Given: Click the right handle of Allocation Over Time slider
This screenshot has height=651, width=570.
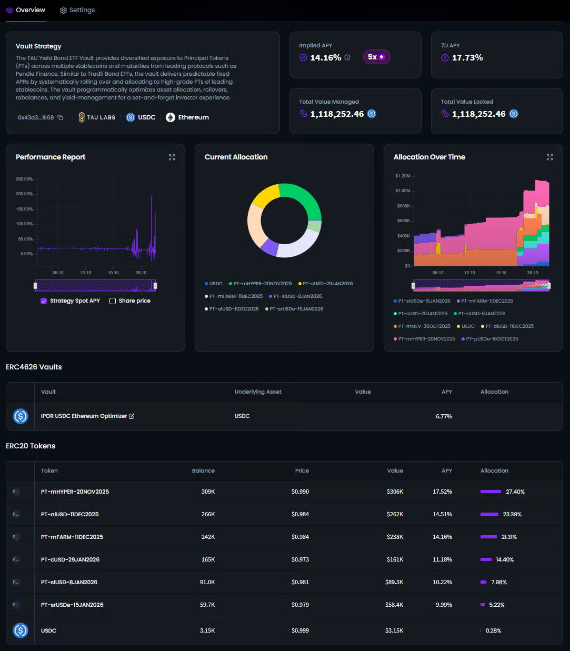Looking at the screenshot, I should tap(549, 285).
